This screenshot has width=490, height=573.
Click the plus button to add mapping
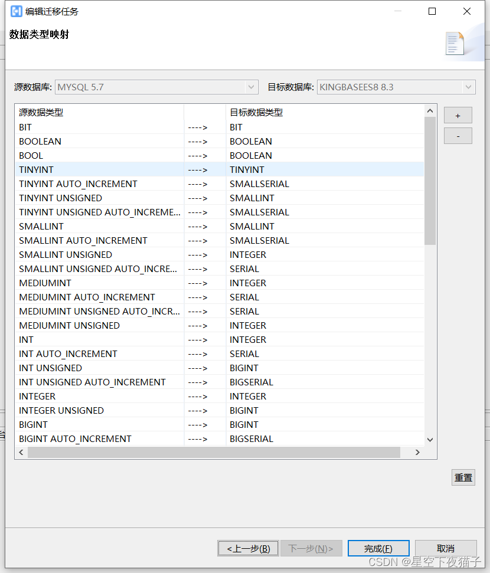click(x=458, y=116)
